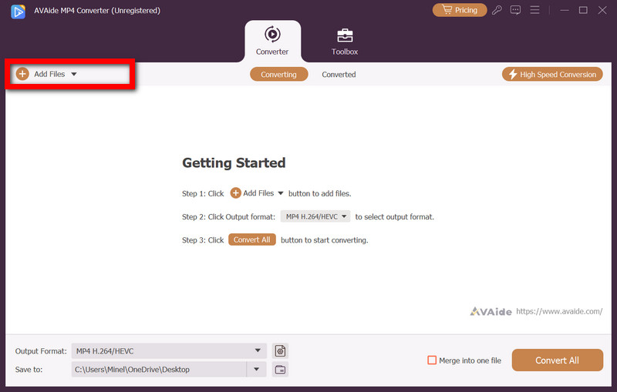This screenshot has height=392, width=617.
Task: Expand the Save to path dropdown arrow
Action: click(257, 370)
